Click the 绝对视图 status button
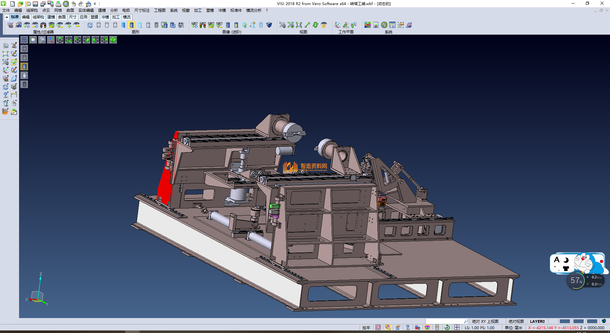Image resolution: width=610 pixels, height=333 pixels. tap(516, 321)
